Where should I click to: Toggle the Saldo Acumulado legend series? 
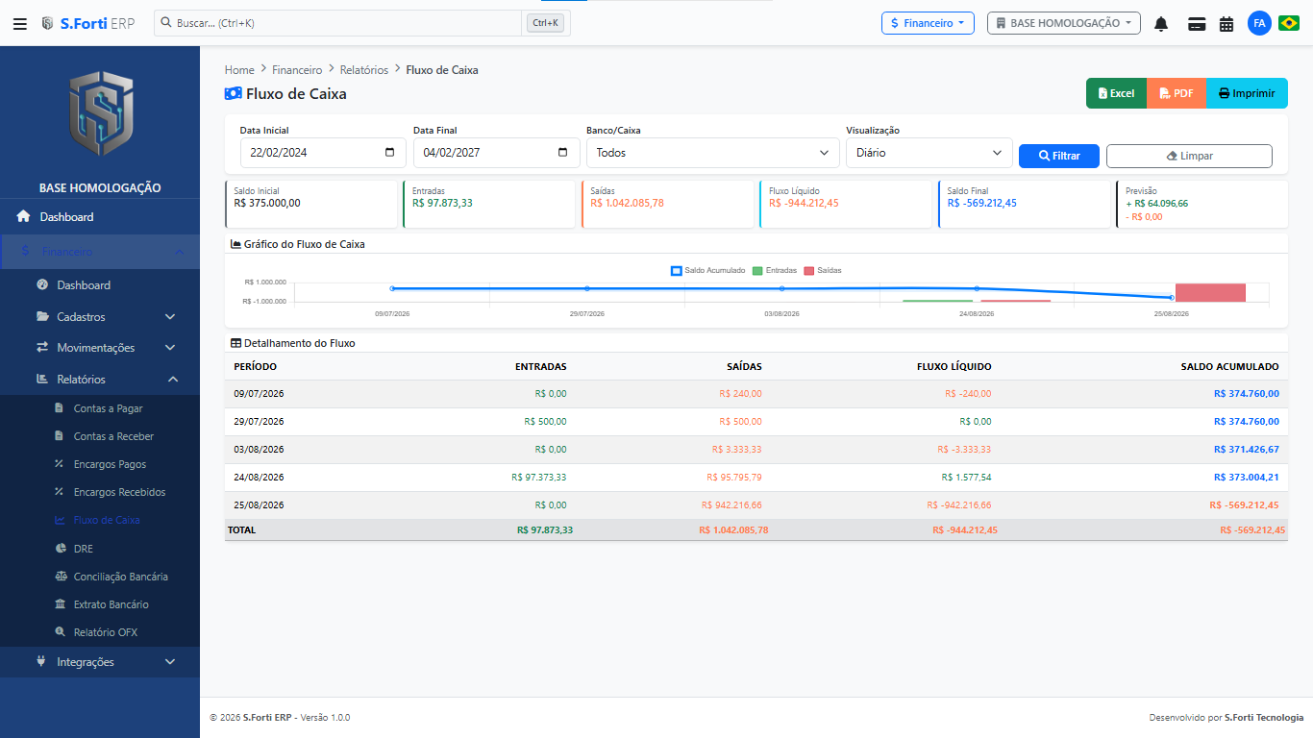(707, 271)
